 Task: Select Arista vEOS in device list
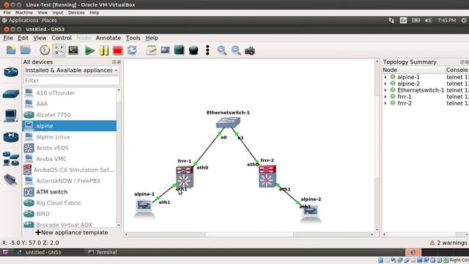click(x=70, y=148)
